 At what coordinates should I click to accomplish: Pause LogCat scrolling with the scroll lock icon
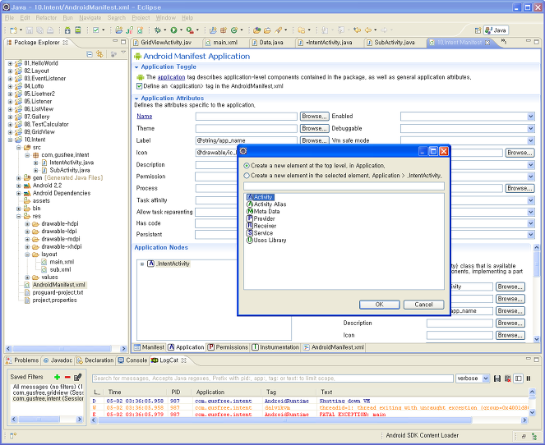(x=529, y=378)
